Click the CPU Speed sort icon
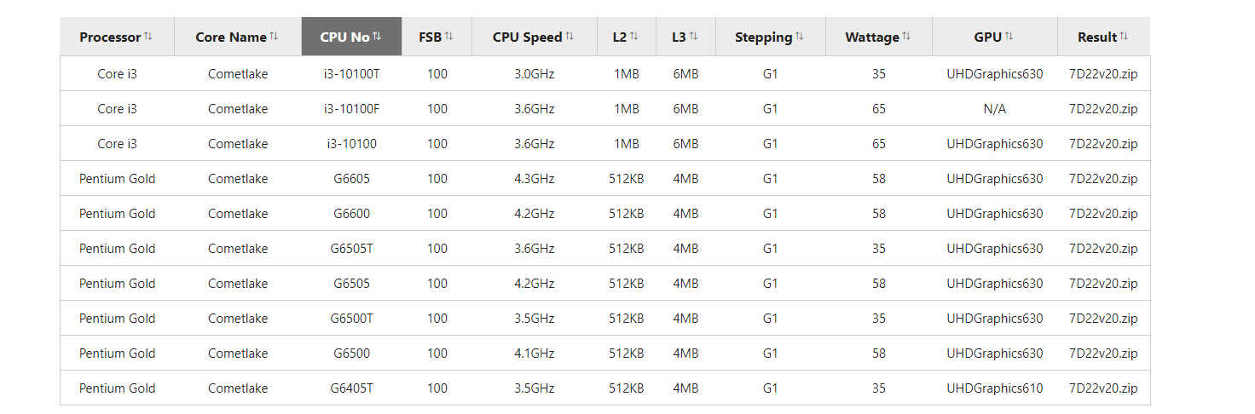This screenshot has width=1255, height=414. point(570,37)
